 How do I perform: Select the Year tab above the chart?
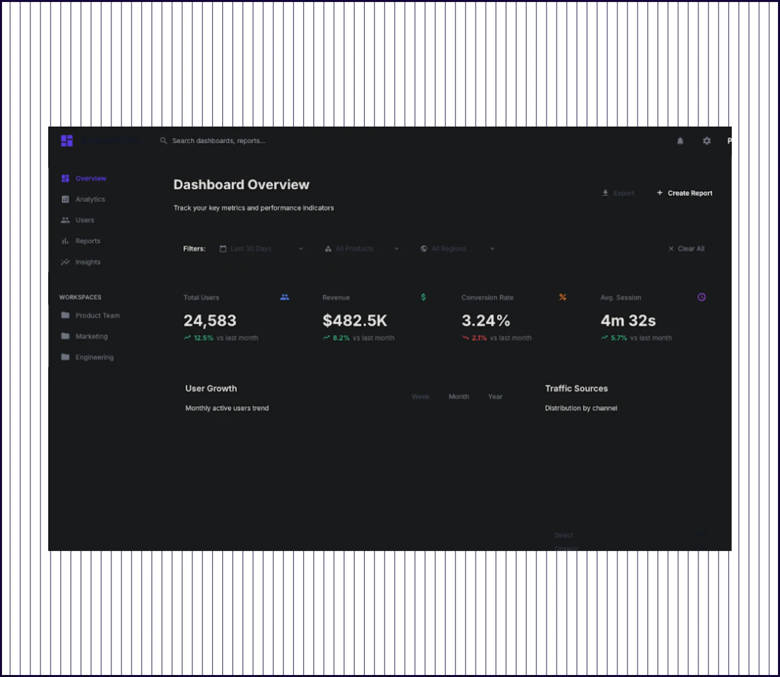click(x=495, y=396)
